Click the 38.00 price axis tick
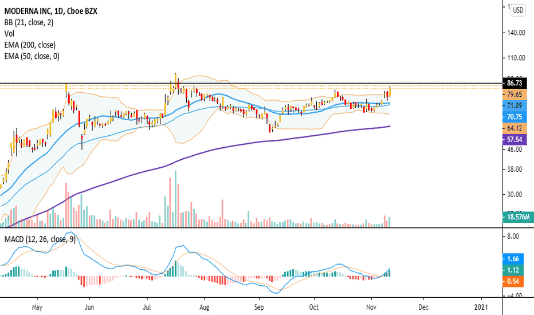 [515, 170]
